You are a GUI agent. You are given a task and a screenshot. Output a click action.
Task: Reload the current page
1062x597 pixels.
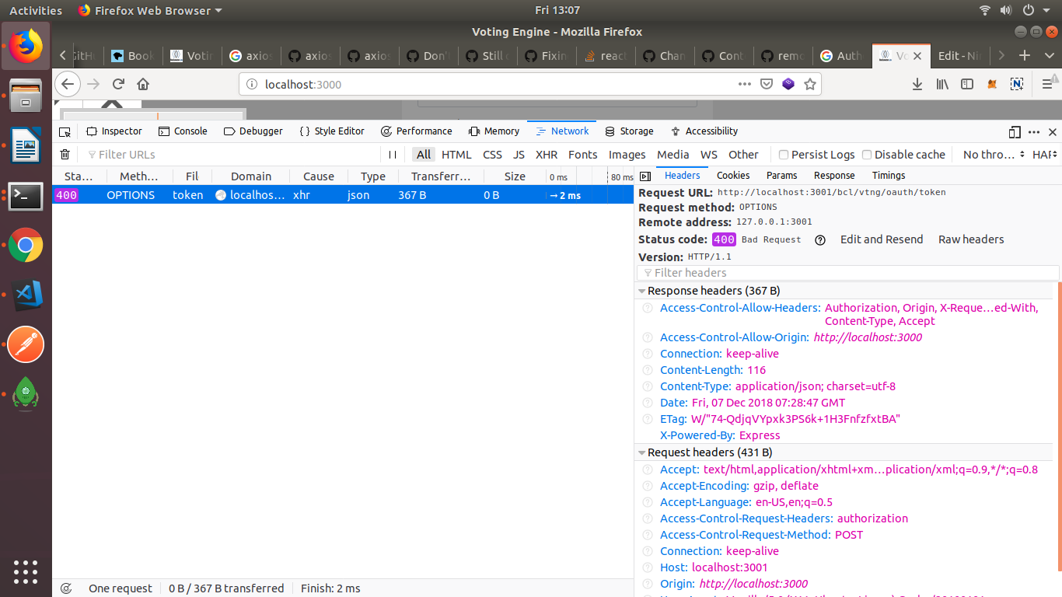(118, 84)
